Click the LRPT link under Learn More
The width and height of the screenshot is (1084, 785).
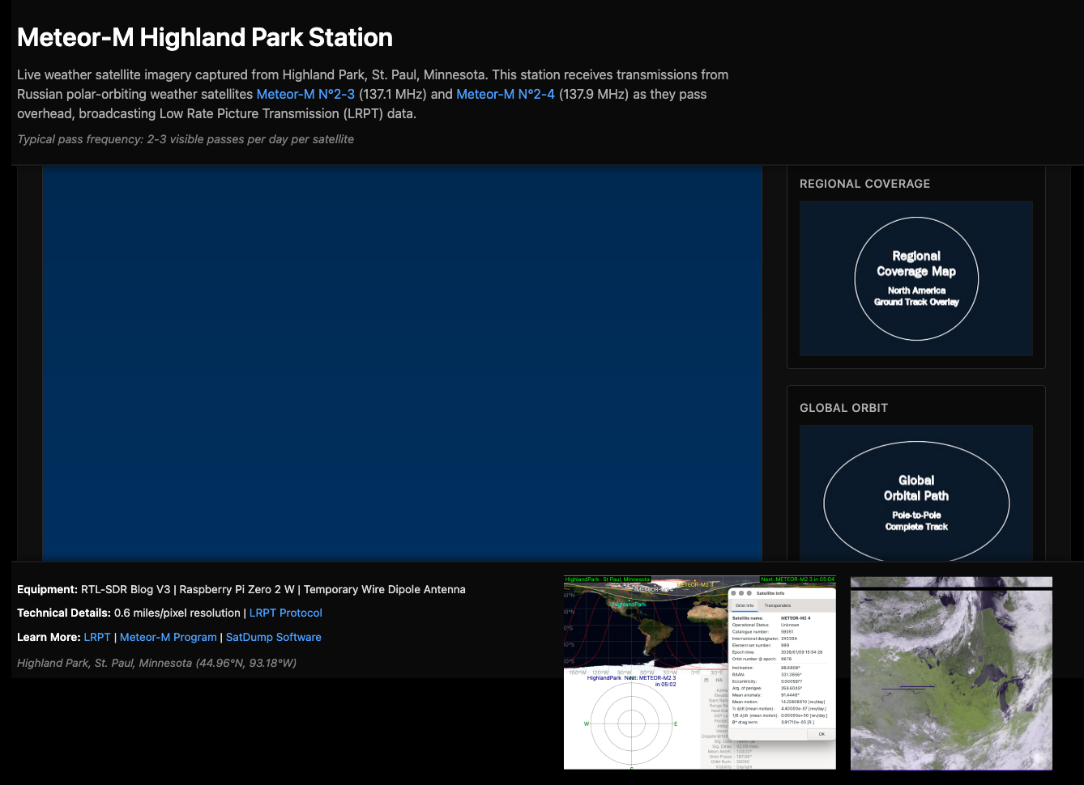(97, 637)
